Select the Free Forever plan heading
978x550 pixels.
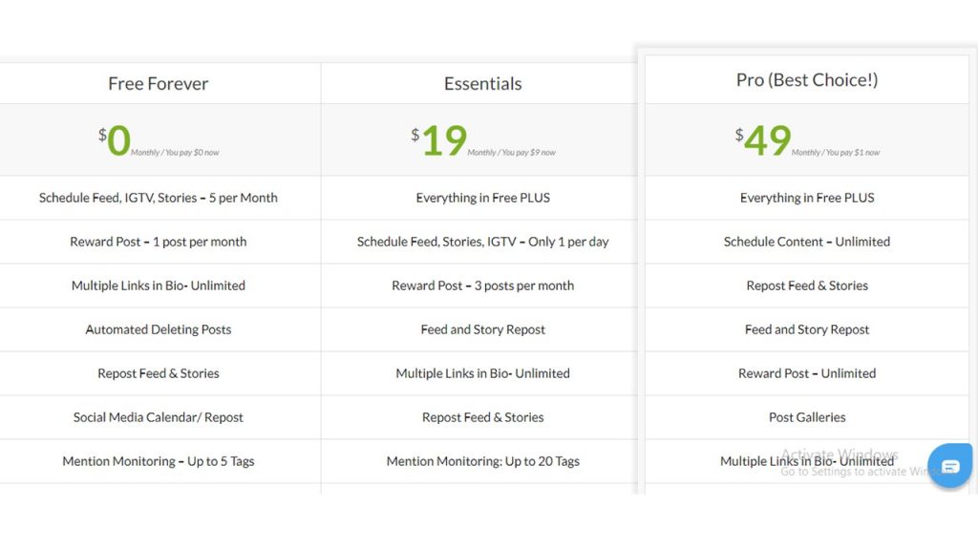pos(158,84)
